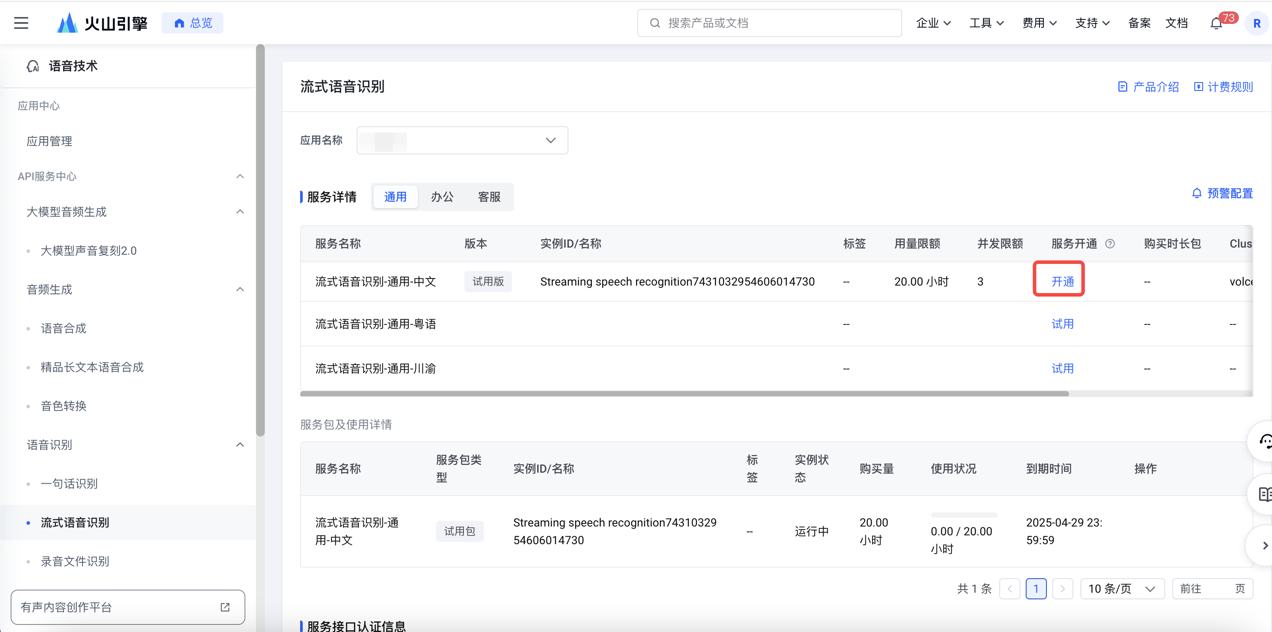The image size is (1272, 632).
Task: Open the 支持 dropdown menu
Action: click(x=1092, y=23)
